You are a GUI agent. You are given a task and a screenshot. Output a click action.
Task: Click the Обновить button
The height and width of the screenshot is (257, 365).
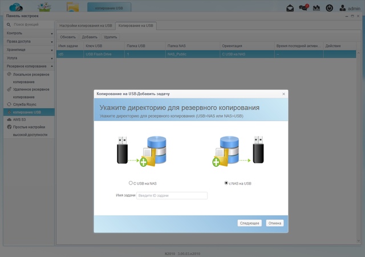point(68,37)
